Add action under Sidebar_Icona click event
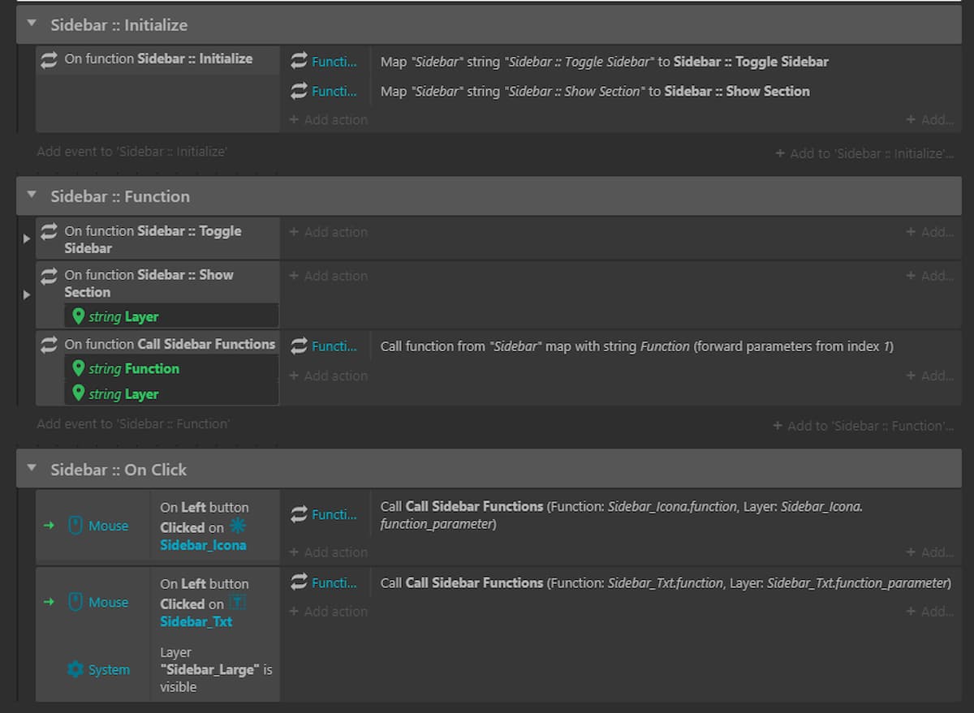Screen dimensions: 974x713 tap(328, 552)
